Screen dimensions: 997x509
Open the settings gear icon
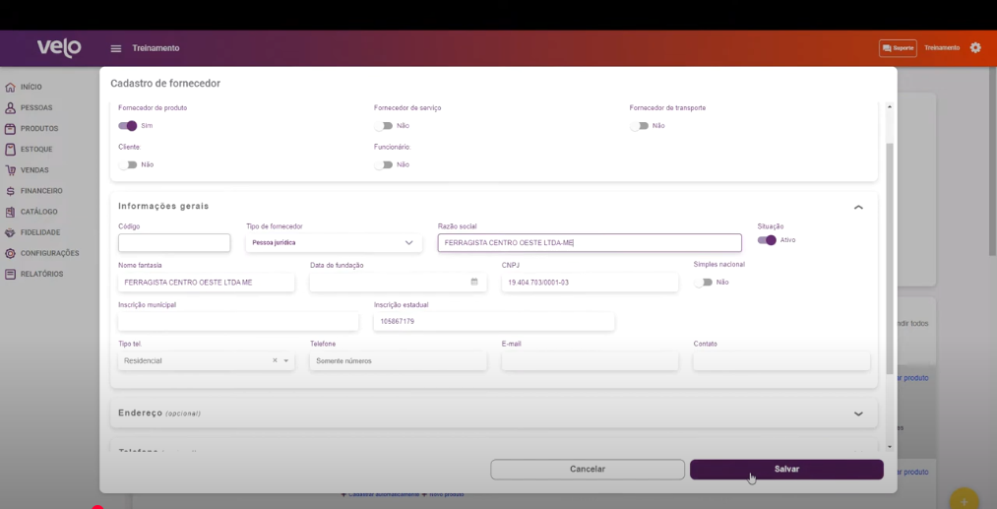975,47
